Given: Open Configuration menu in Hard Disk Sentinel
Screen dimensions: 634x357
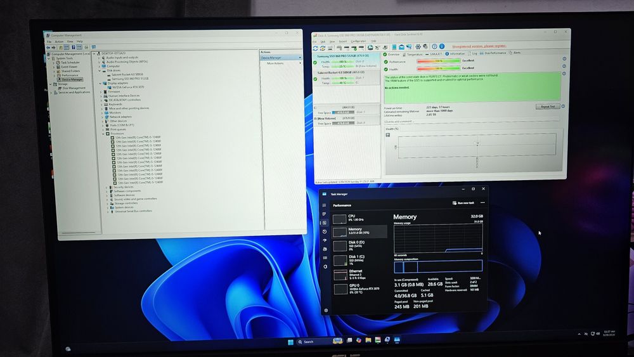Looking at the screenshot, I should point(358,41).
